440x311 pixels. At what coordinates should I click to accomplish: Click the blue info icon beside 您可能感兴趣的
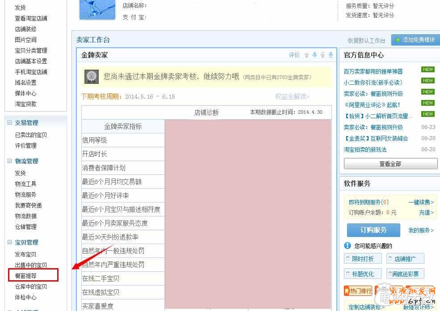[347, 245]
